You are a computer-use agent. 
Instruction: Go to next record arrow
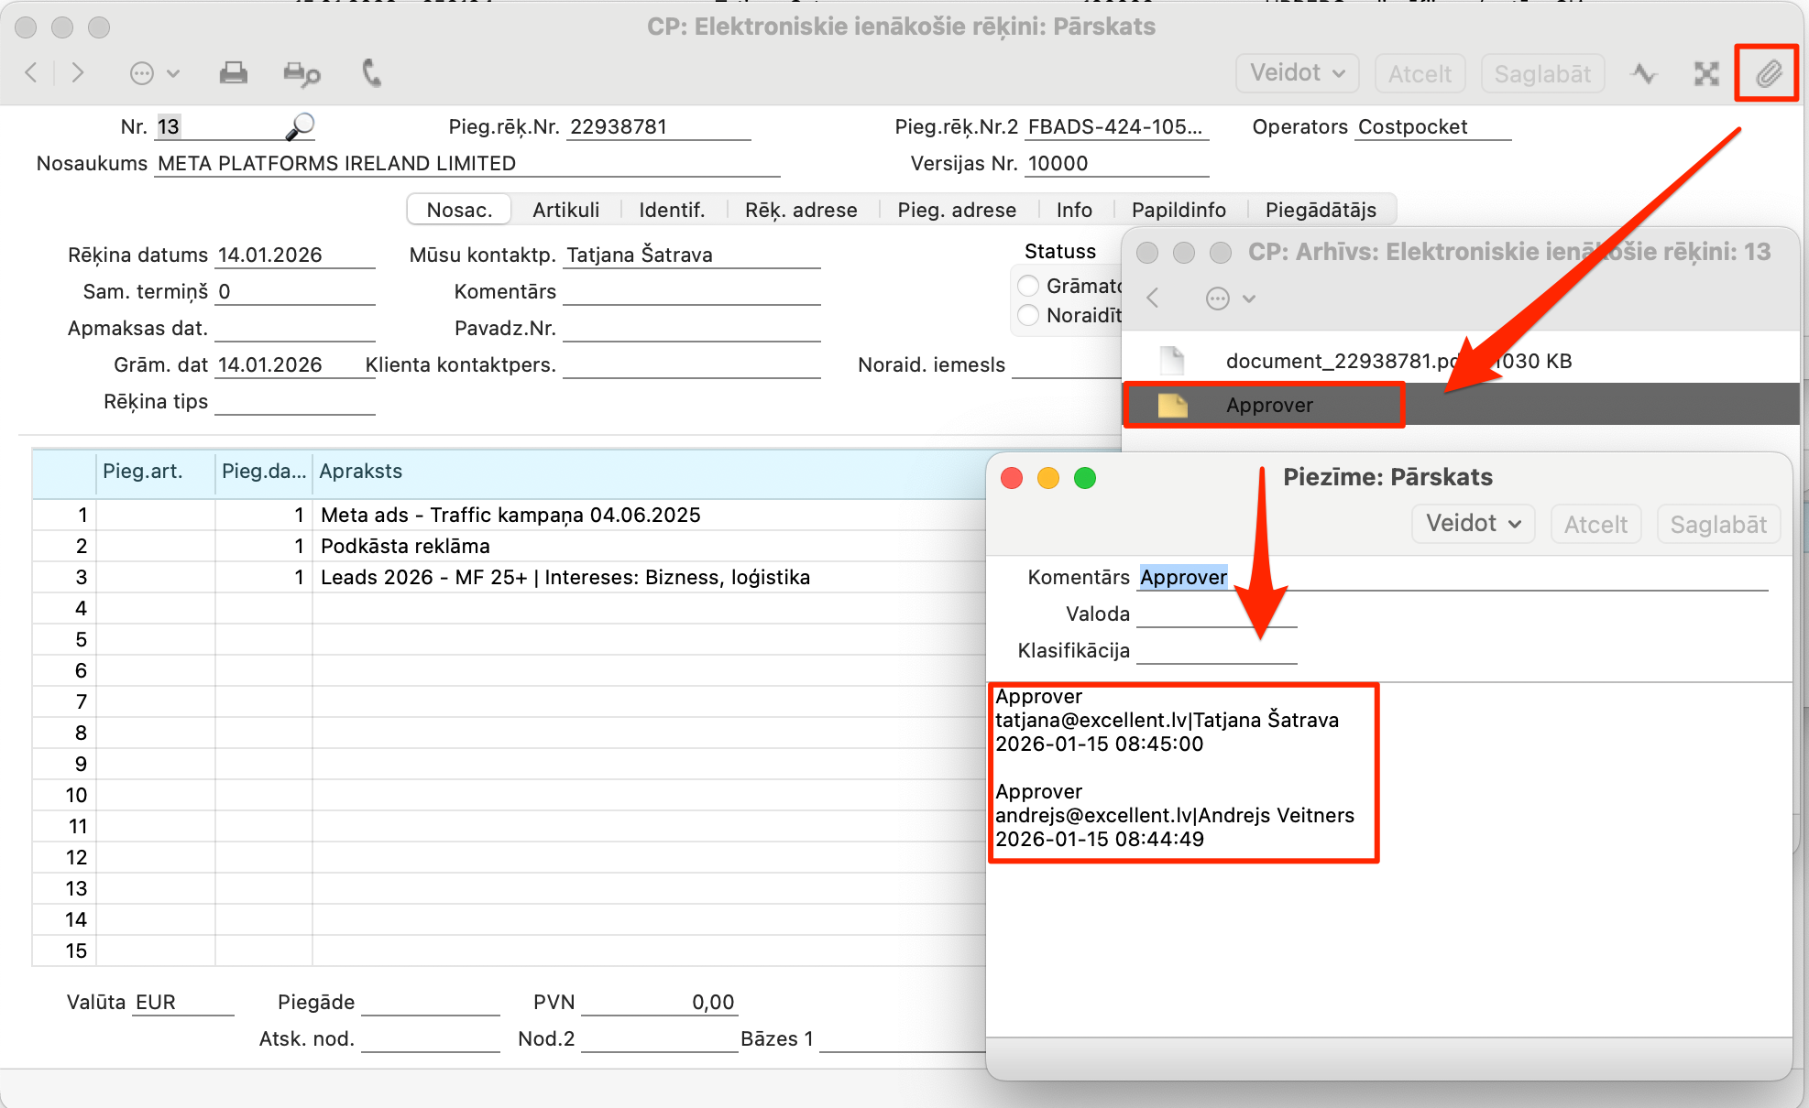click(78, 73)
